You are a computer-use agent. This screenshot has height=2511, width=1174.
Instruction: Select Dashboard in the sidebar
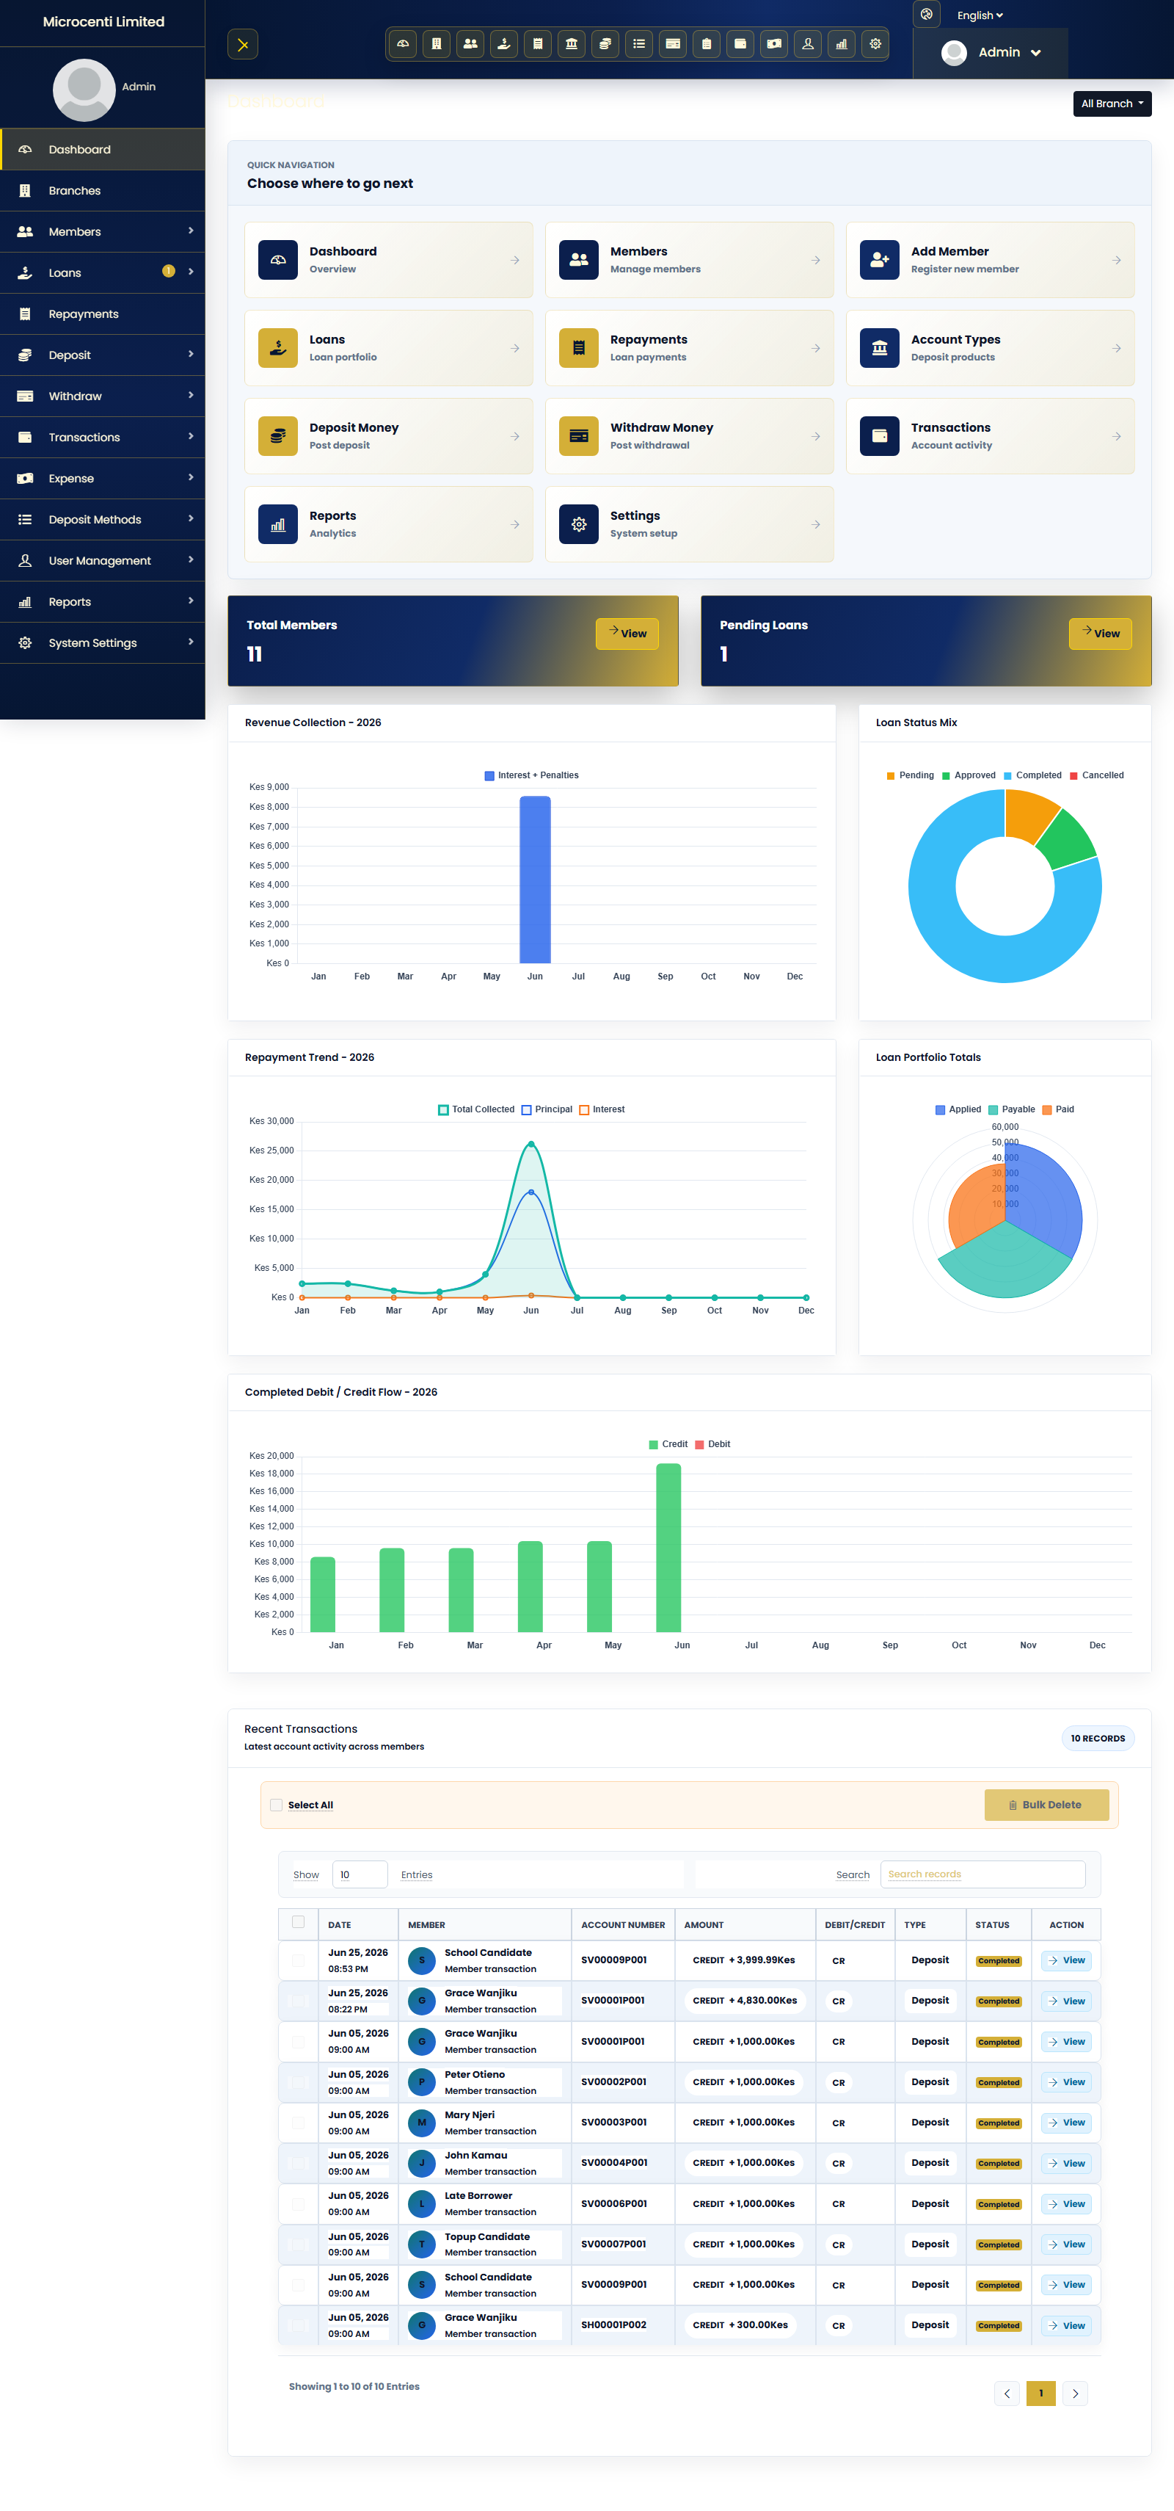tap(102, 149)
